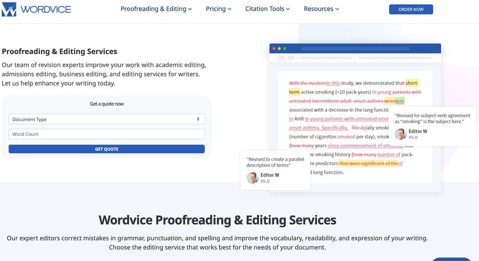Image resolution: width=479 pixels, height=261 pixels.
Task: Click Editor W avatar in parallel description comment
Action: pyautogui.click(x=252, y=178)
